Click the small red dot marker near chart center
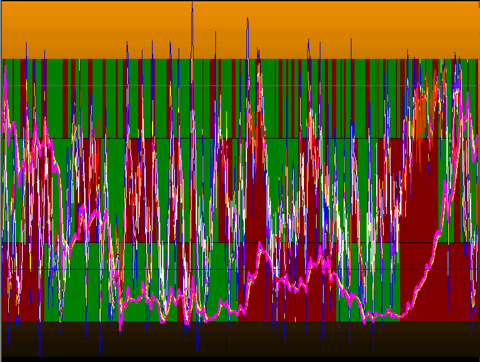Image resolution: width=480 pixels, height=362 pixels. [277, 237]
